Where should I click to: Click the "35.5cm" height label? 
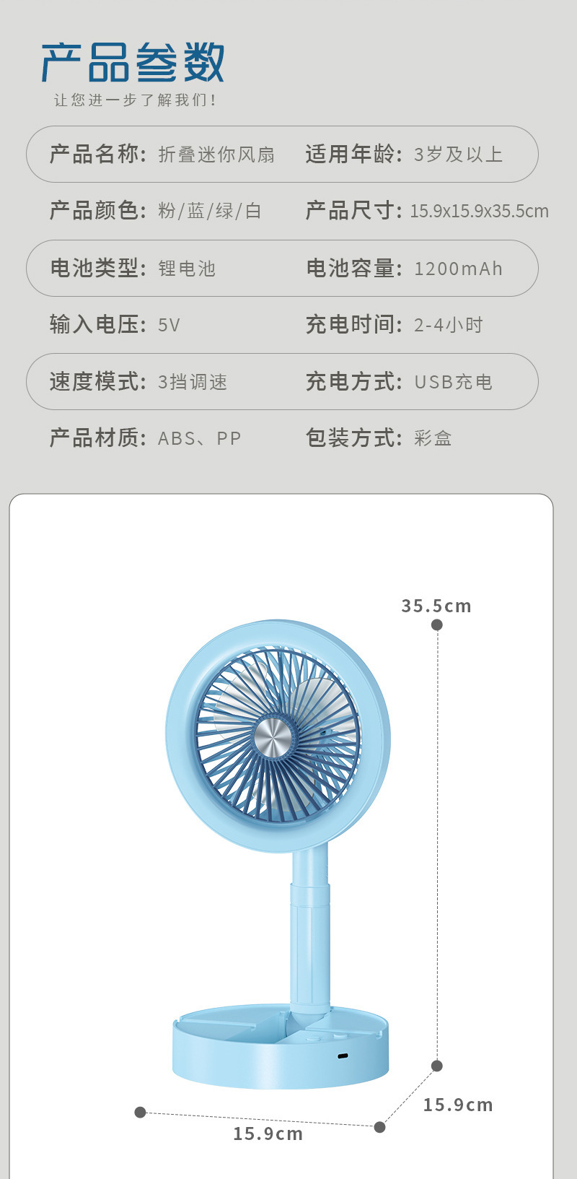click(x=436, y=606)
